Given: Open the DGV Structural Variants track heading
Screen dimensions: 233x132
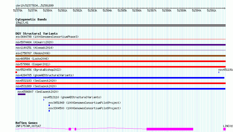Looking at the screenshot, I should (x=37, y=34).
